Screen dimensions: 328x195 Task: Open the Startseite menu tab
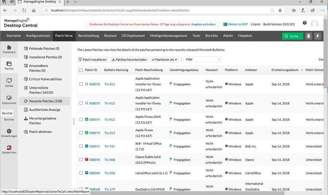click(x=14, y=36)
